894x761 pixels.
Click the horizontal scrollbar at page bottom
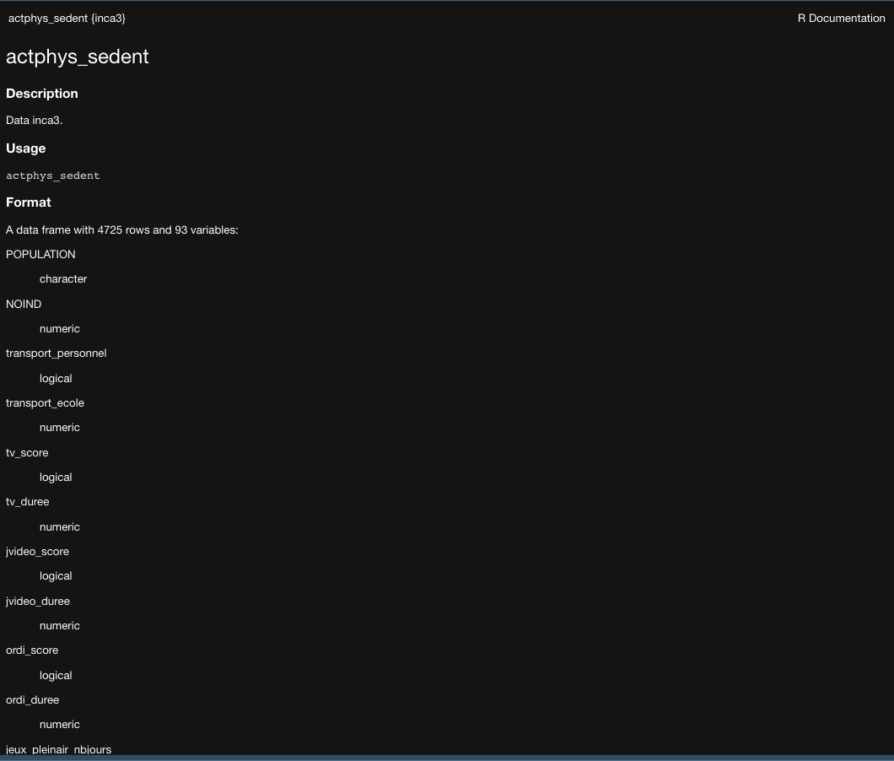pyautogui.click(x=447, y=757)
